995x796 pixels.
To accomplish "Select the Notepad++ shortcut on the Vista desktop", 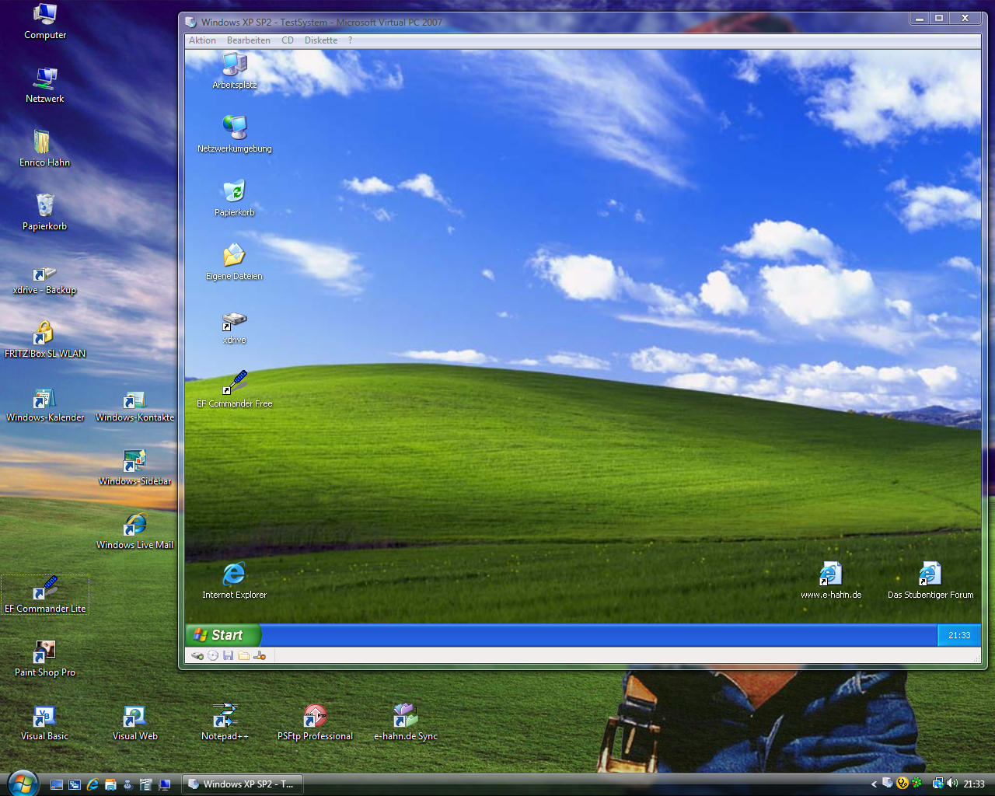I will 225,716.
